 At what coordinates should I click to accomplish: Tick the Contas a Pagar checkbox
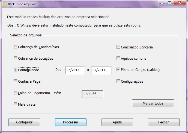tap(16, 81)
